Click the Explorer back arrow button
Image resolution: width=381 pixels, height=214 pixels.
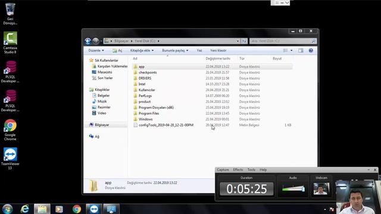coord(88,41)
